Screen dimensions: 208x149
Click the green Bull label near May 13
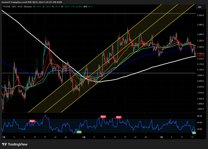[194, 133]
